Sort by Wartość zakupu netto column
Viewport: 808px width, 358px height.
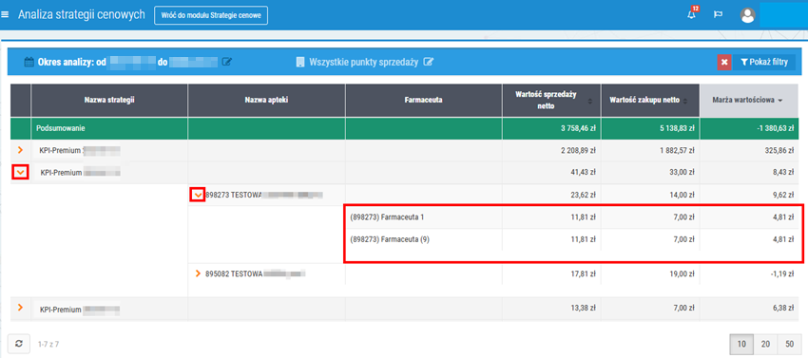(649, 101)
